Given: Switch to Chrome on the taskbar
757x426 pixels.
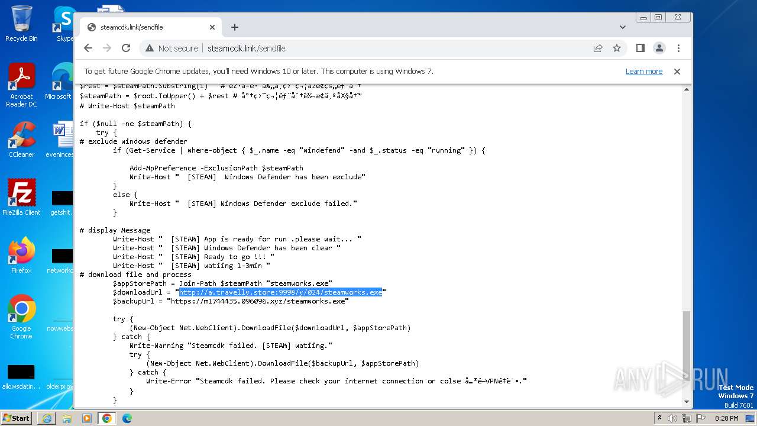Looking at the screenshot, I should pos(107,418).
